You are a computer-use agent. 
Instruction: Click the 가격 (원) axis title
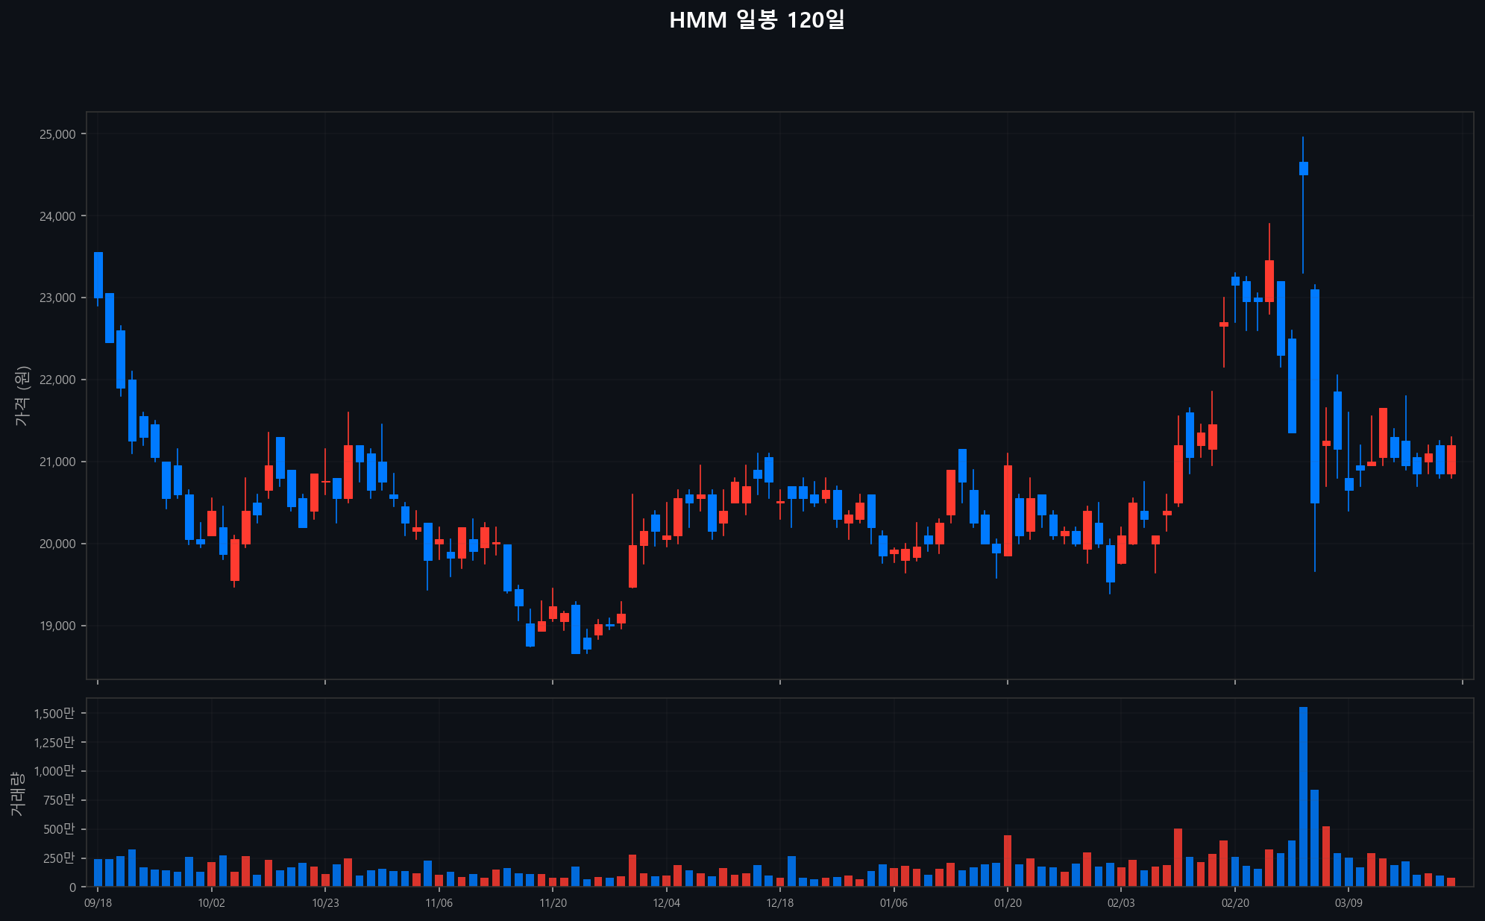pos(22,396)
